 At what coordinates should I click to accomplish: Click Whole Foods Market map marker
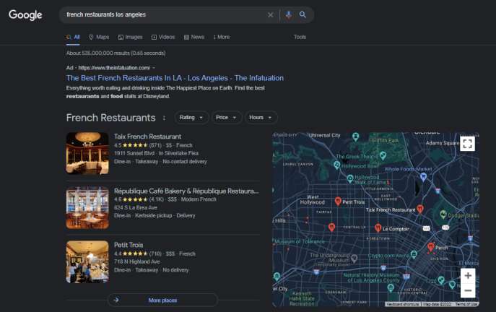point(423,177)
